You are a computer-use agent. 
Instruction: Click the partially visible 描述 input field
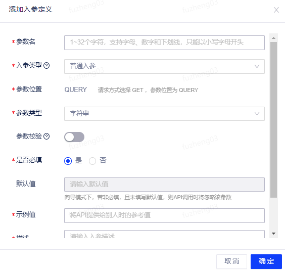[x=164, y=234]
